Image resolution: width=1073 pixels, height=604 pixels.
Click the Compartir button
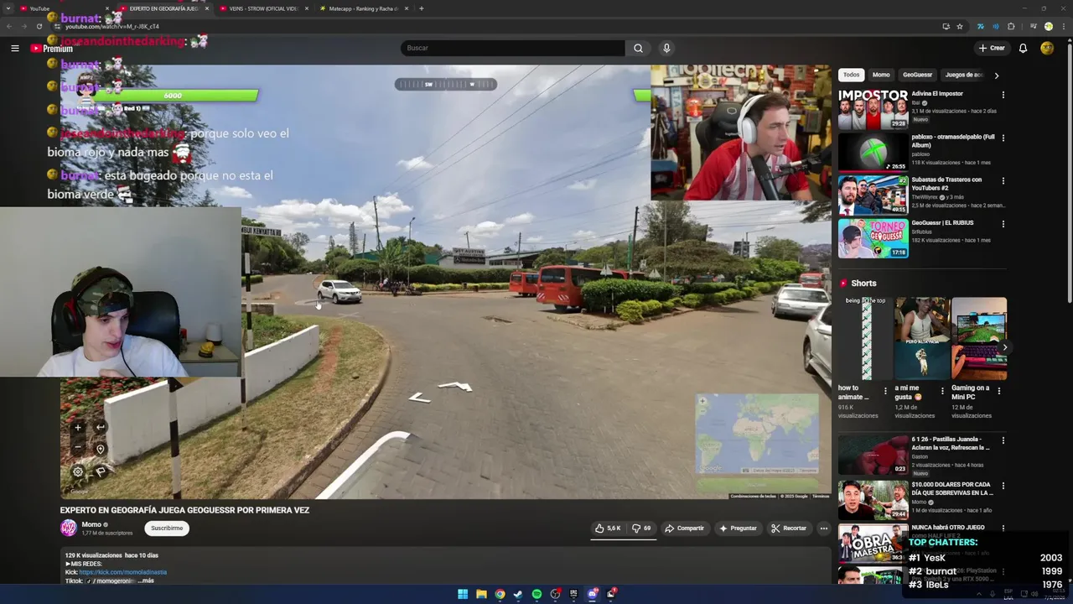pyautogui.click(x=684, y=528)
